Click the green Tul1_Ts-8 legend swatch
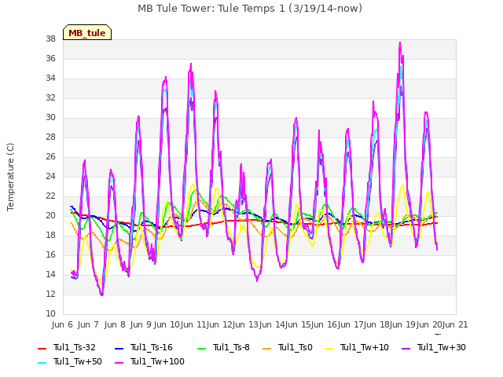 click(201, 348)
